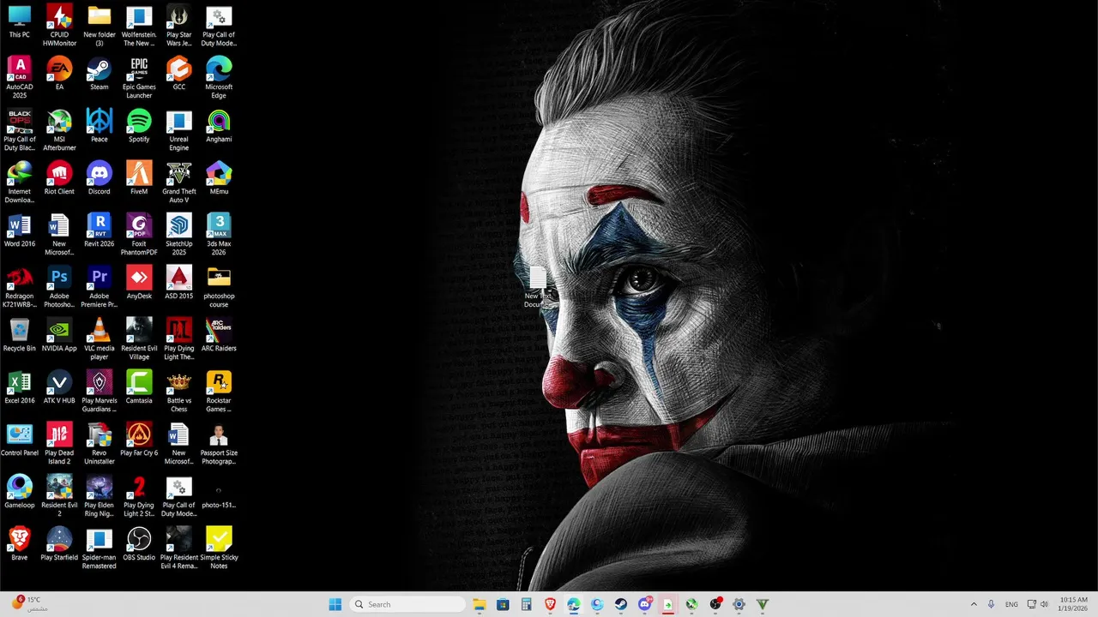Select the Grand Theft Auto V shortcut
The height and width of the screenshot is (617, 1098).
178,183
